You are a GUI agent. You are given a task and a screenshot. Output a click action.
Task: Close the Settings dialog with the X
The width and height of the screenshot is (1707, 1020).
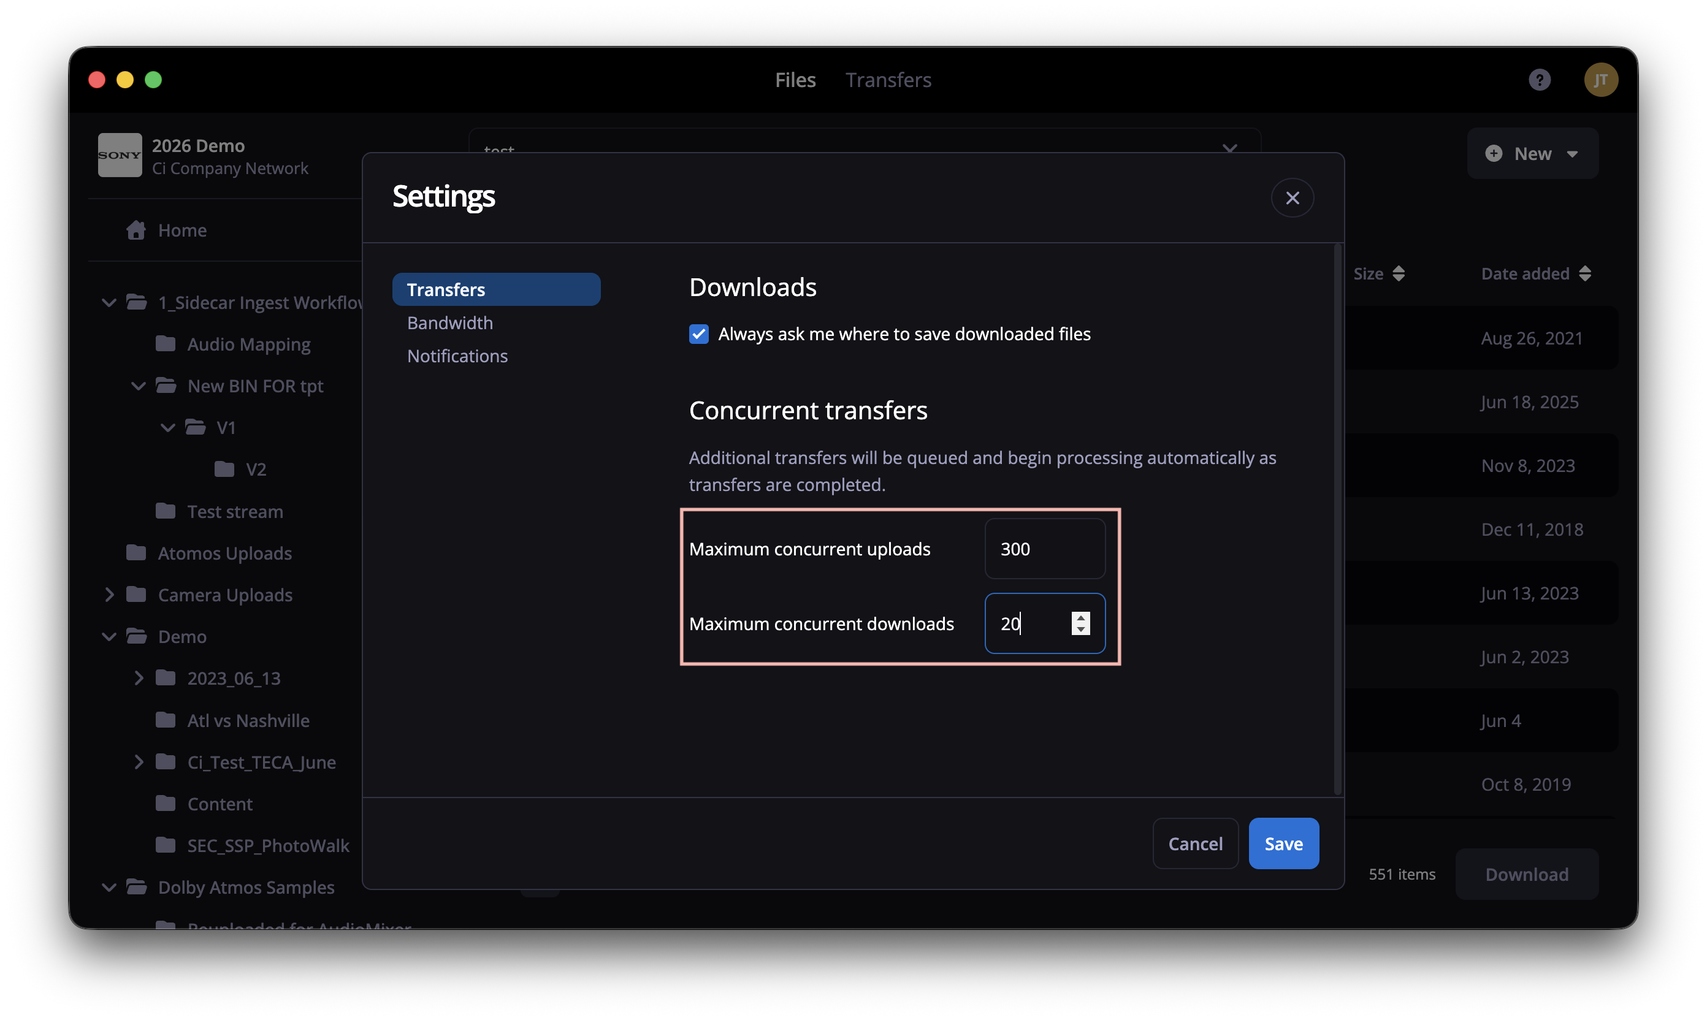(1292, 198)
